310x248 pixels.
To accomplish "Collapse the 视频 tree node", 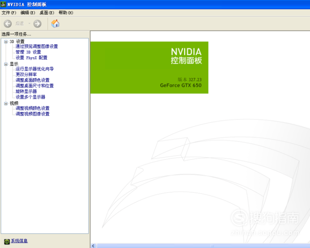I will pos(6,103).
